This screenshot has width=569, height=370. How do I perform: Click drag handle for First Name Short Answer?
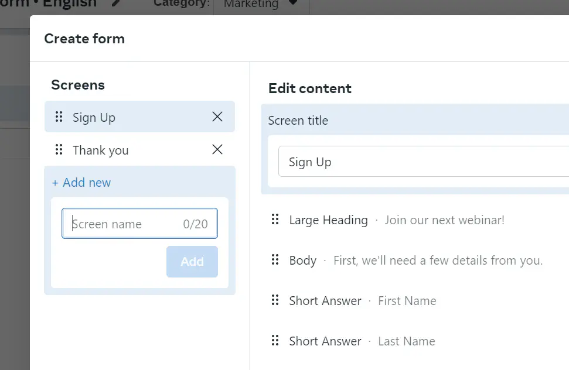[x=275, y=301]
